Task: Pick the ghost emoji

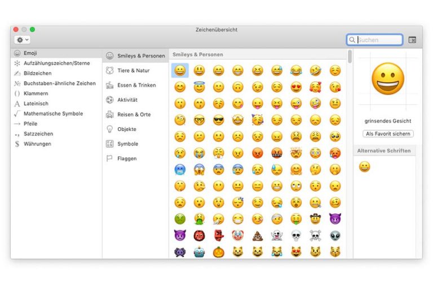Action: pos(277,236)
